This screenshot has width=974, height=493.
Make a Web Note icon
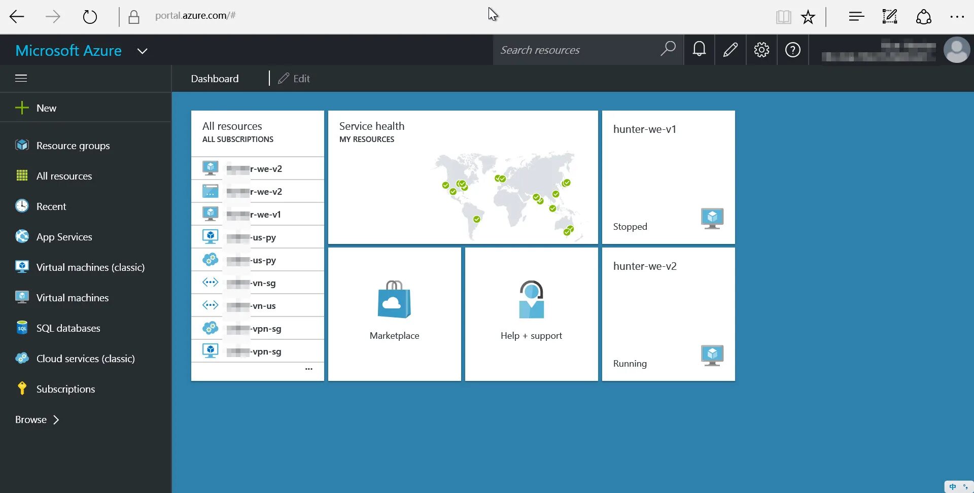tap(890, 17)
